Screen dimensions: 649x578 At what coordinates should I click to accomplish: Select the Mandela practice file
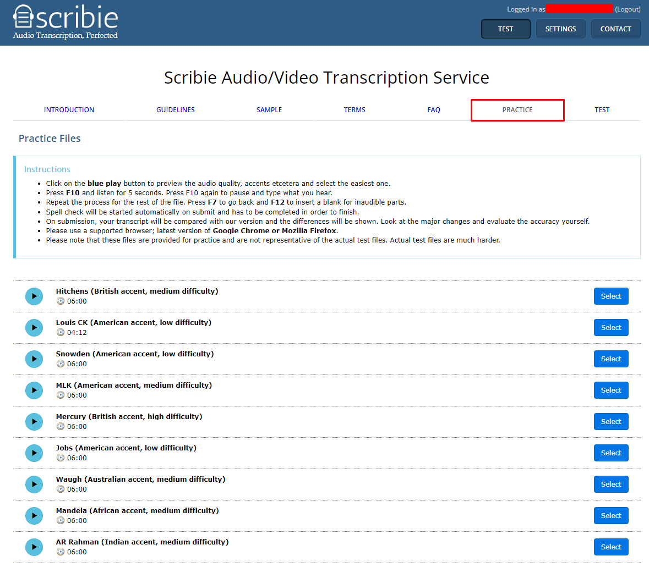click(611, 516)
